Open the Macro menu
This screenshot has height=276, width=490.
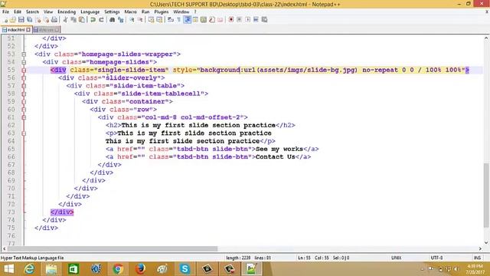coord(131,11)
